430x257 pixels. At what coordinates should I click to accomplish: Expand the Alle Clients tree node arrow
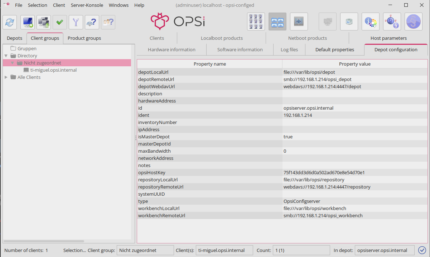(x=6, y=77)
